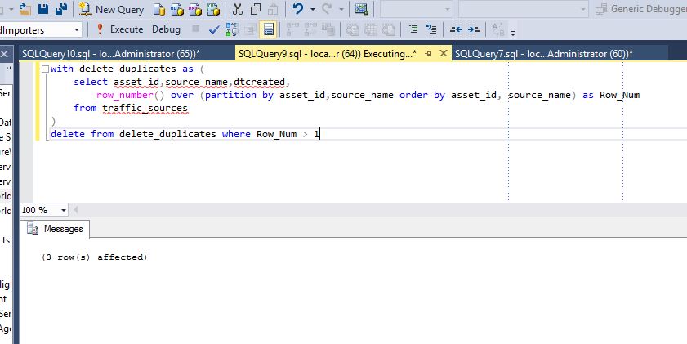This screenshot has height=344, width=687.
Task: Open the toolbar overflow options arrow
Action: click(x=513, y=32)
